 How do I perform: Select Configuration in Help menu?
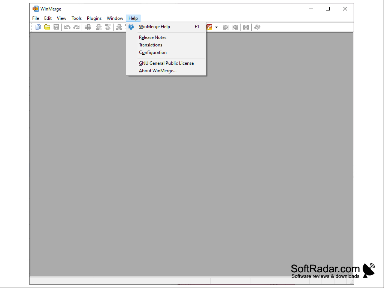(166, 52)
